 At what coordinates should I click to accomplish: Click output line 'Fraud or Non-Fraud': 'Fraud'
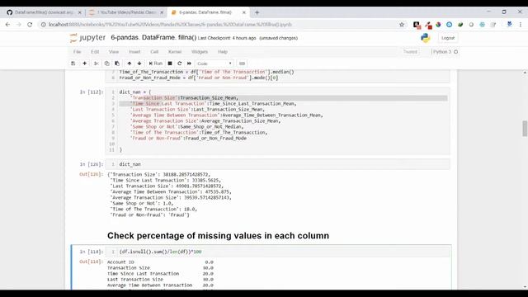tap(149, 214)
